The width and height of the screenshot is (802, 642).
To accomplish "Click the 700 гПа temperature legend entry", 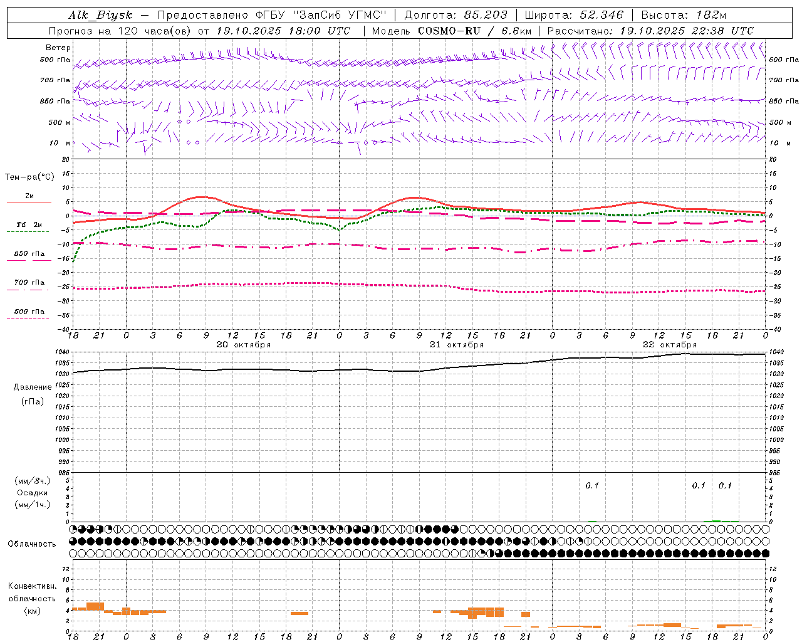I will (29, 283).
